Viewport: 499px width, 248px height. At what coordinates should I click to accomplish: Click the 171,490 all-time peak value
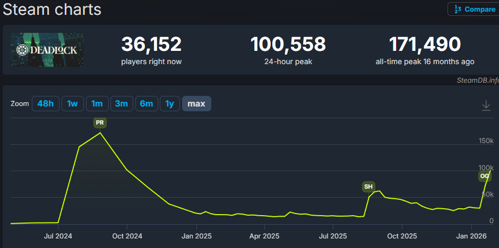[x=425, y=45]
